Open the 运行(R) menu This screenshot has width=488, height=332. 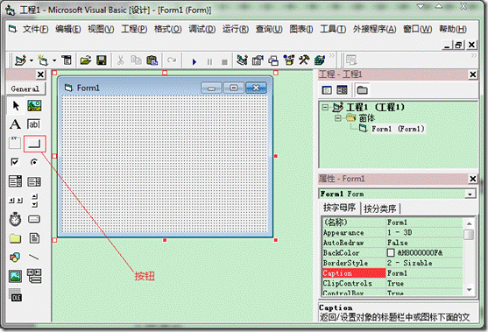click(236, 29)
